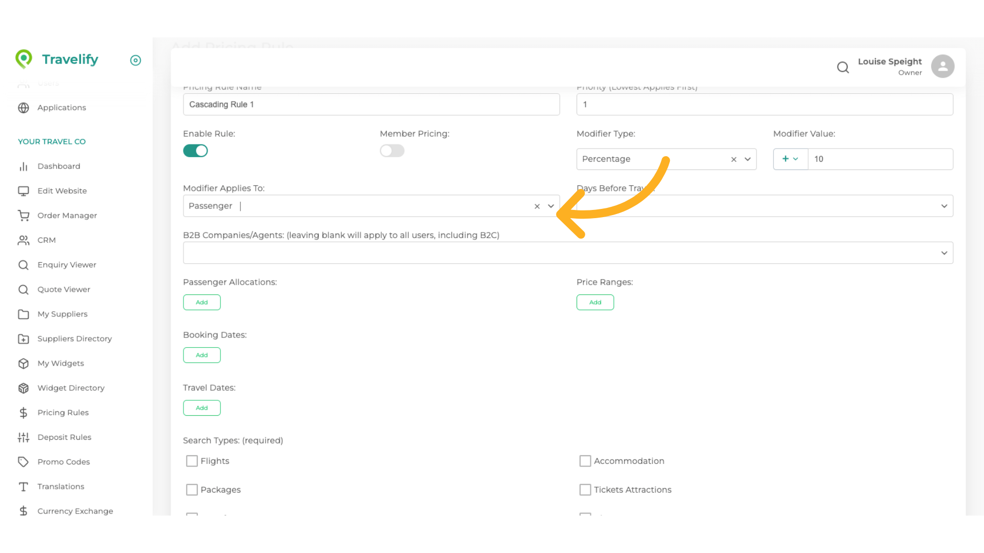Viewport: 984px width, 553px height.
Task: Open My Widgets cube icon
Action: [x=24, y=364]
